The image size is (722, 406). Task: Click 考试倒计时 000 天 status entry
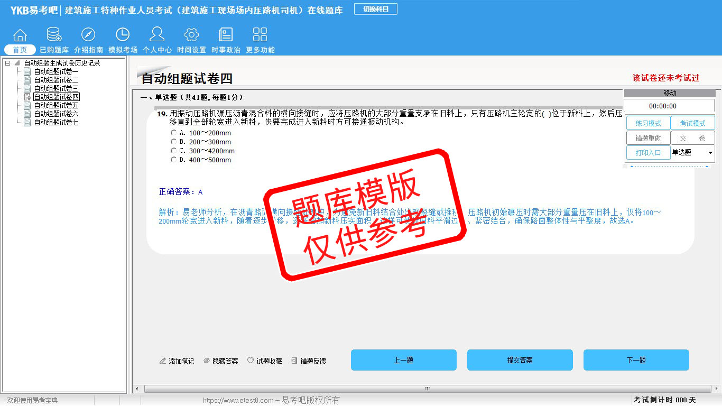(x=665, y=400)
